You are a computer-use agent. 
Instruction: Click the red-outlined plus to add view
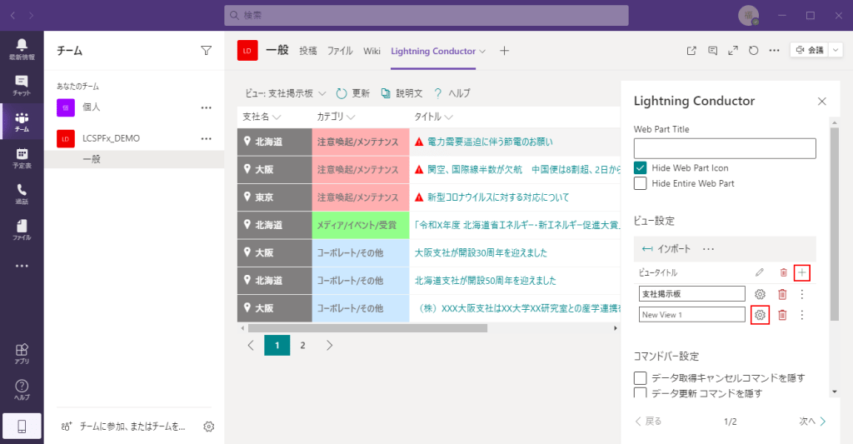point(802,272)
